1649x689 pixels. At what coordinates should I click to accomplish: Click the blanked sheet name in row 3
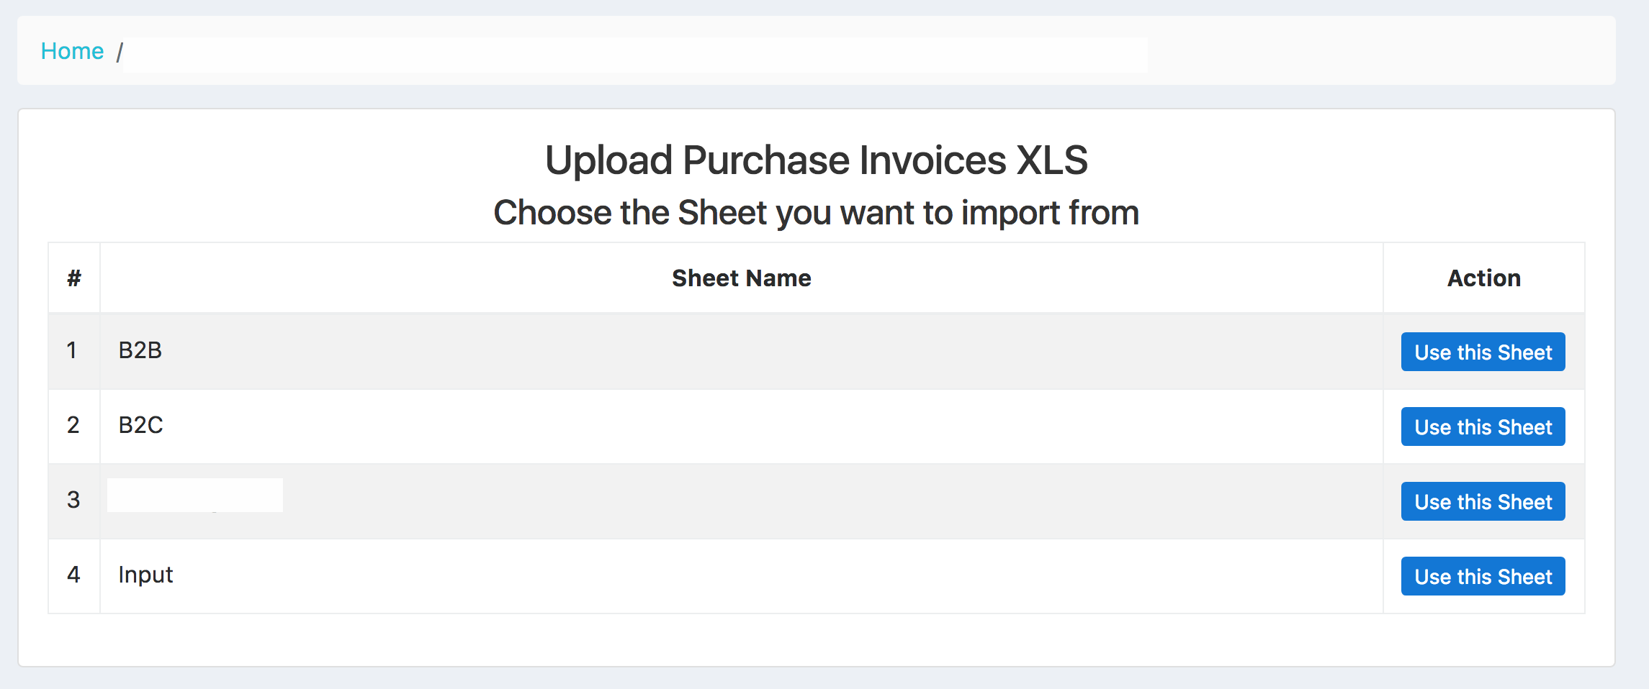(194, 496)
